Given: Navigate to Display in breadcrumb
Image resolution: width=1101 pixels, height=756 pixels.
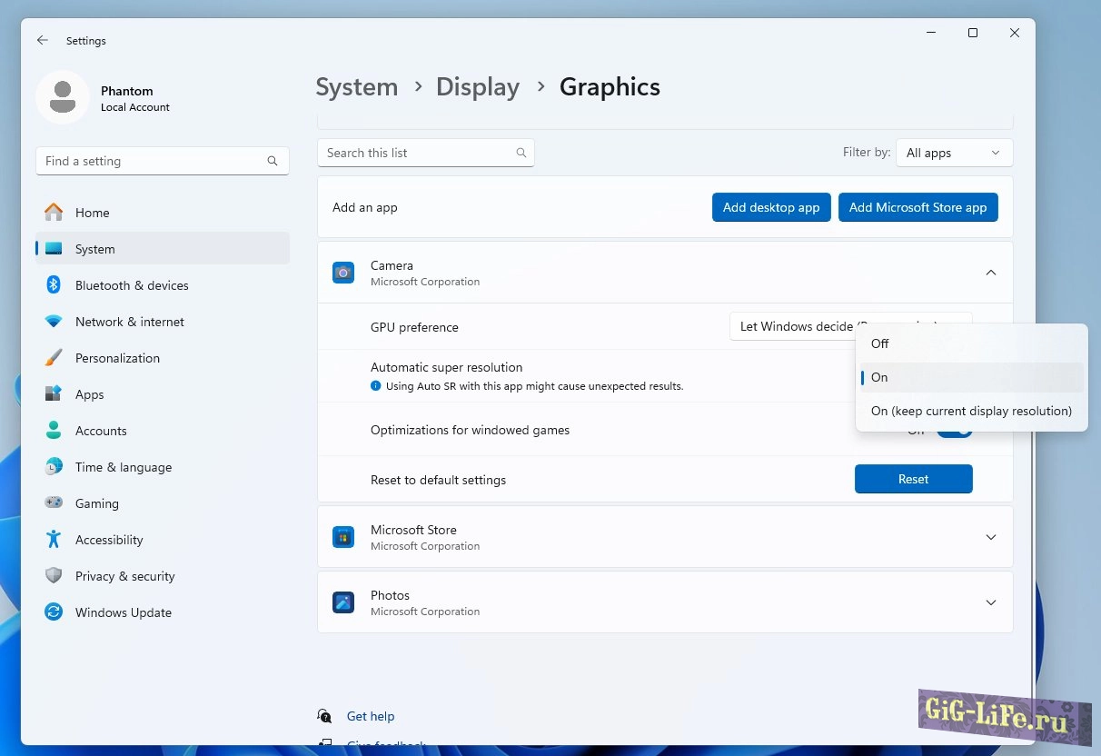Looking at the screenshot, I should tap(478, 87).
